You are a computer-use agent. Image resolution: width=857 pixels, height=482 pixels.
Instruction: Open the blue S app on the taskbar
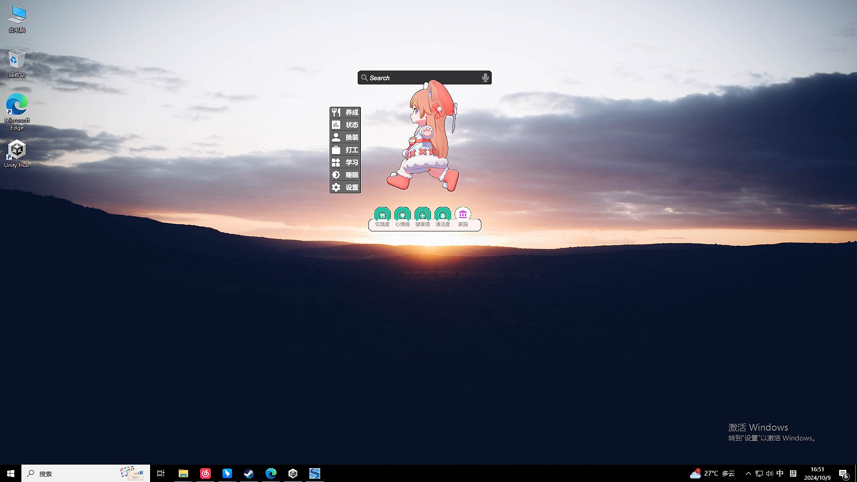pyautogui.click(x=315, y=474)
